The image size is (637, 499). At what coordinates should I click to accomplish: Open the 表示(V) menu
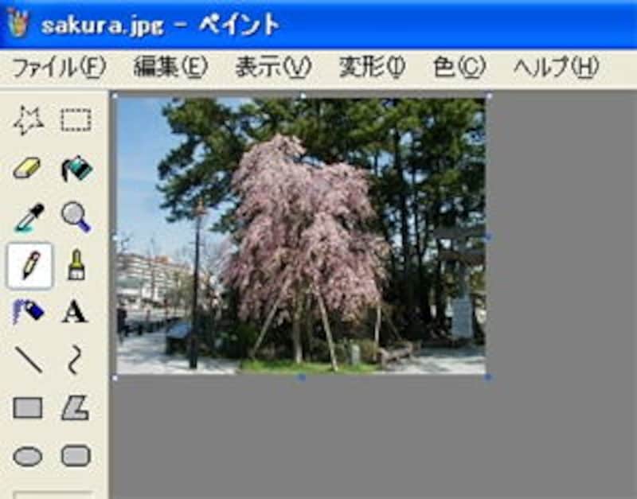coord(273,67)
